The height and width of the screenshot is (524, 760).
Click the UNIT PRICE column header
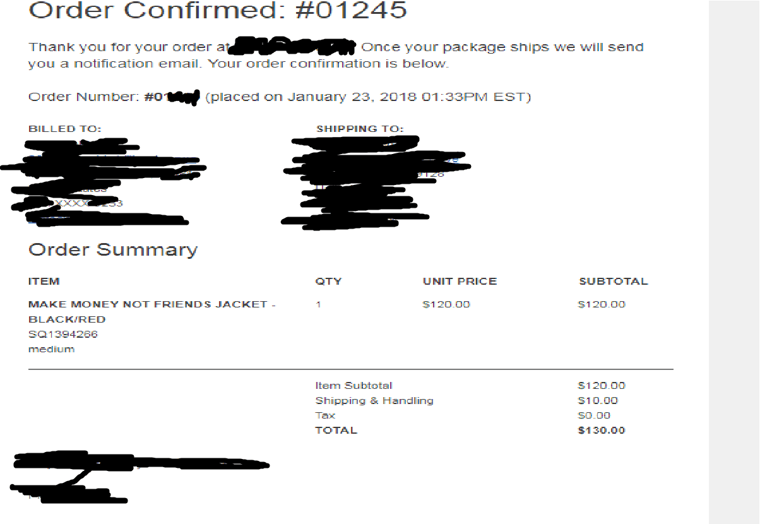[x=460, y=282]
